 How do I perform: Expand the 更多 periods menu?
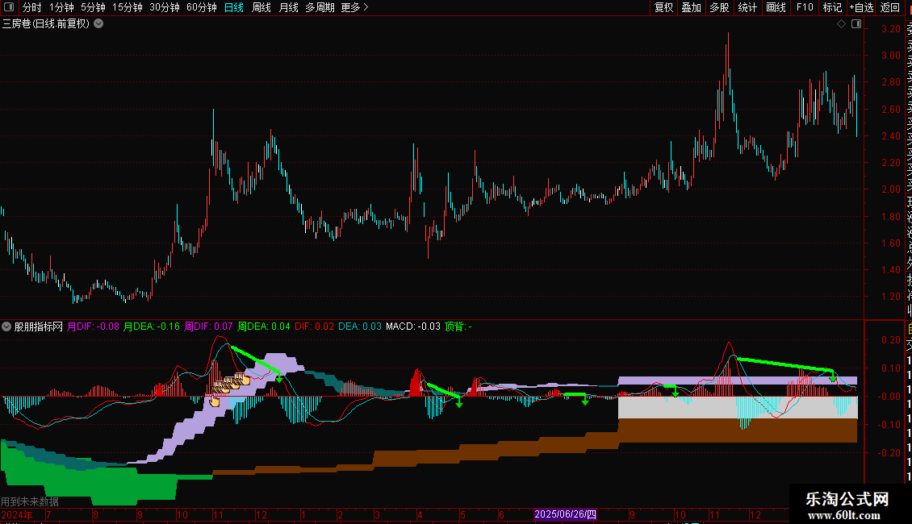tap(354, 7)
